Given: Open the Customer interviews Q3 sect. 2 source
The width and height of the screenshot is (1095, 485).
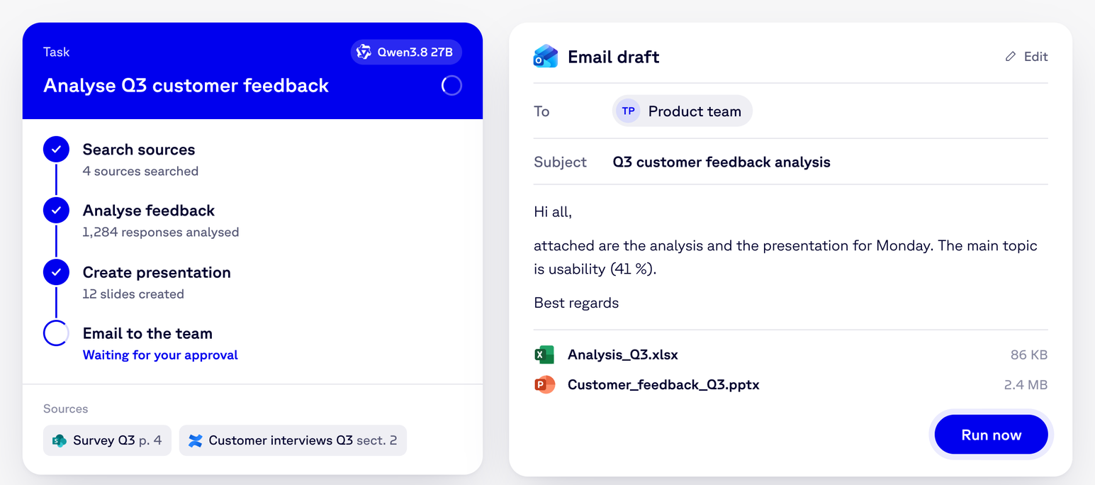Looking at the screenshot, I should [x=293, y=440].
